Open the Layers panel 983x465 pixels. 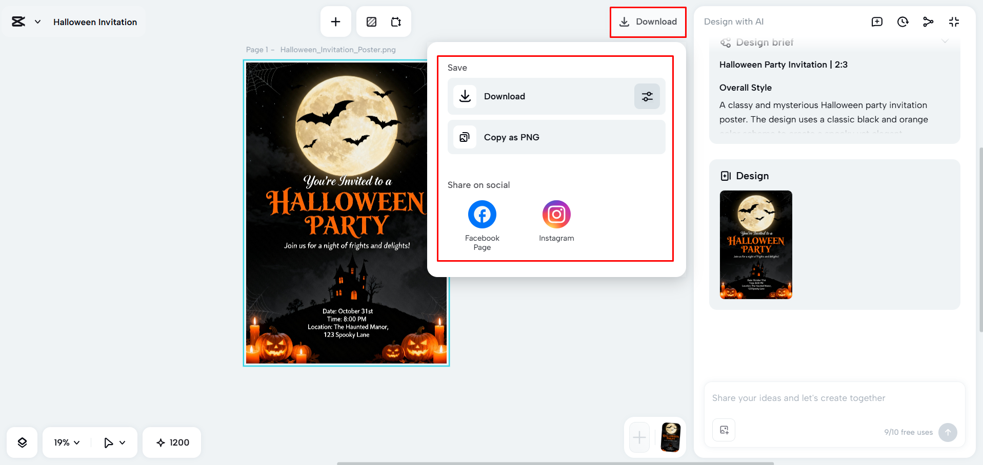(22, 442)
